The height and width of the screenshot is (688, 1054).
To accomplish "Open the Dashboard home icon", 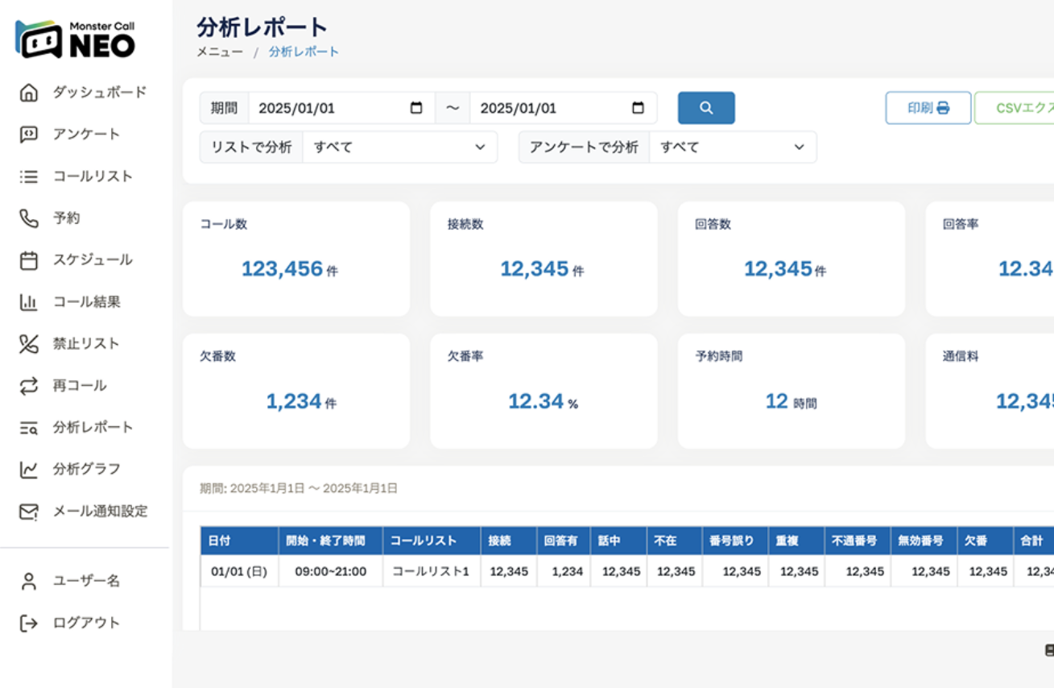I will (29, 93).
